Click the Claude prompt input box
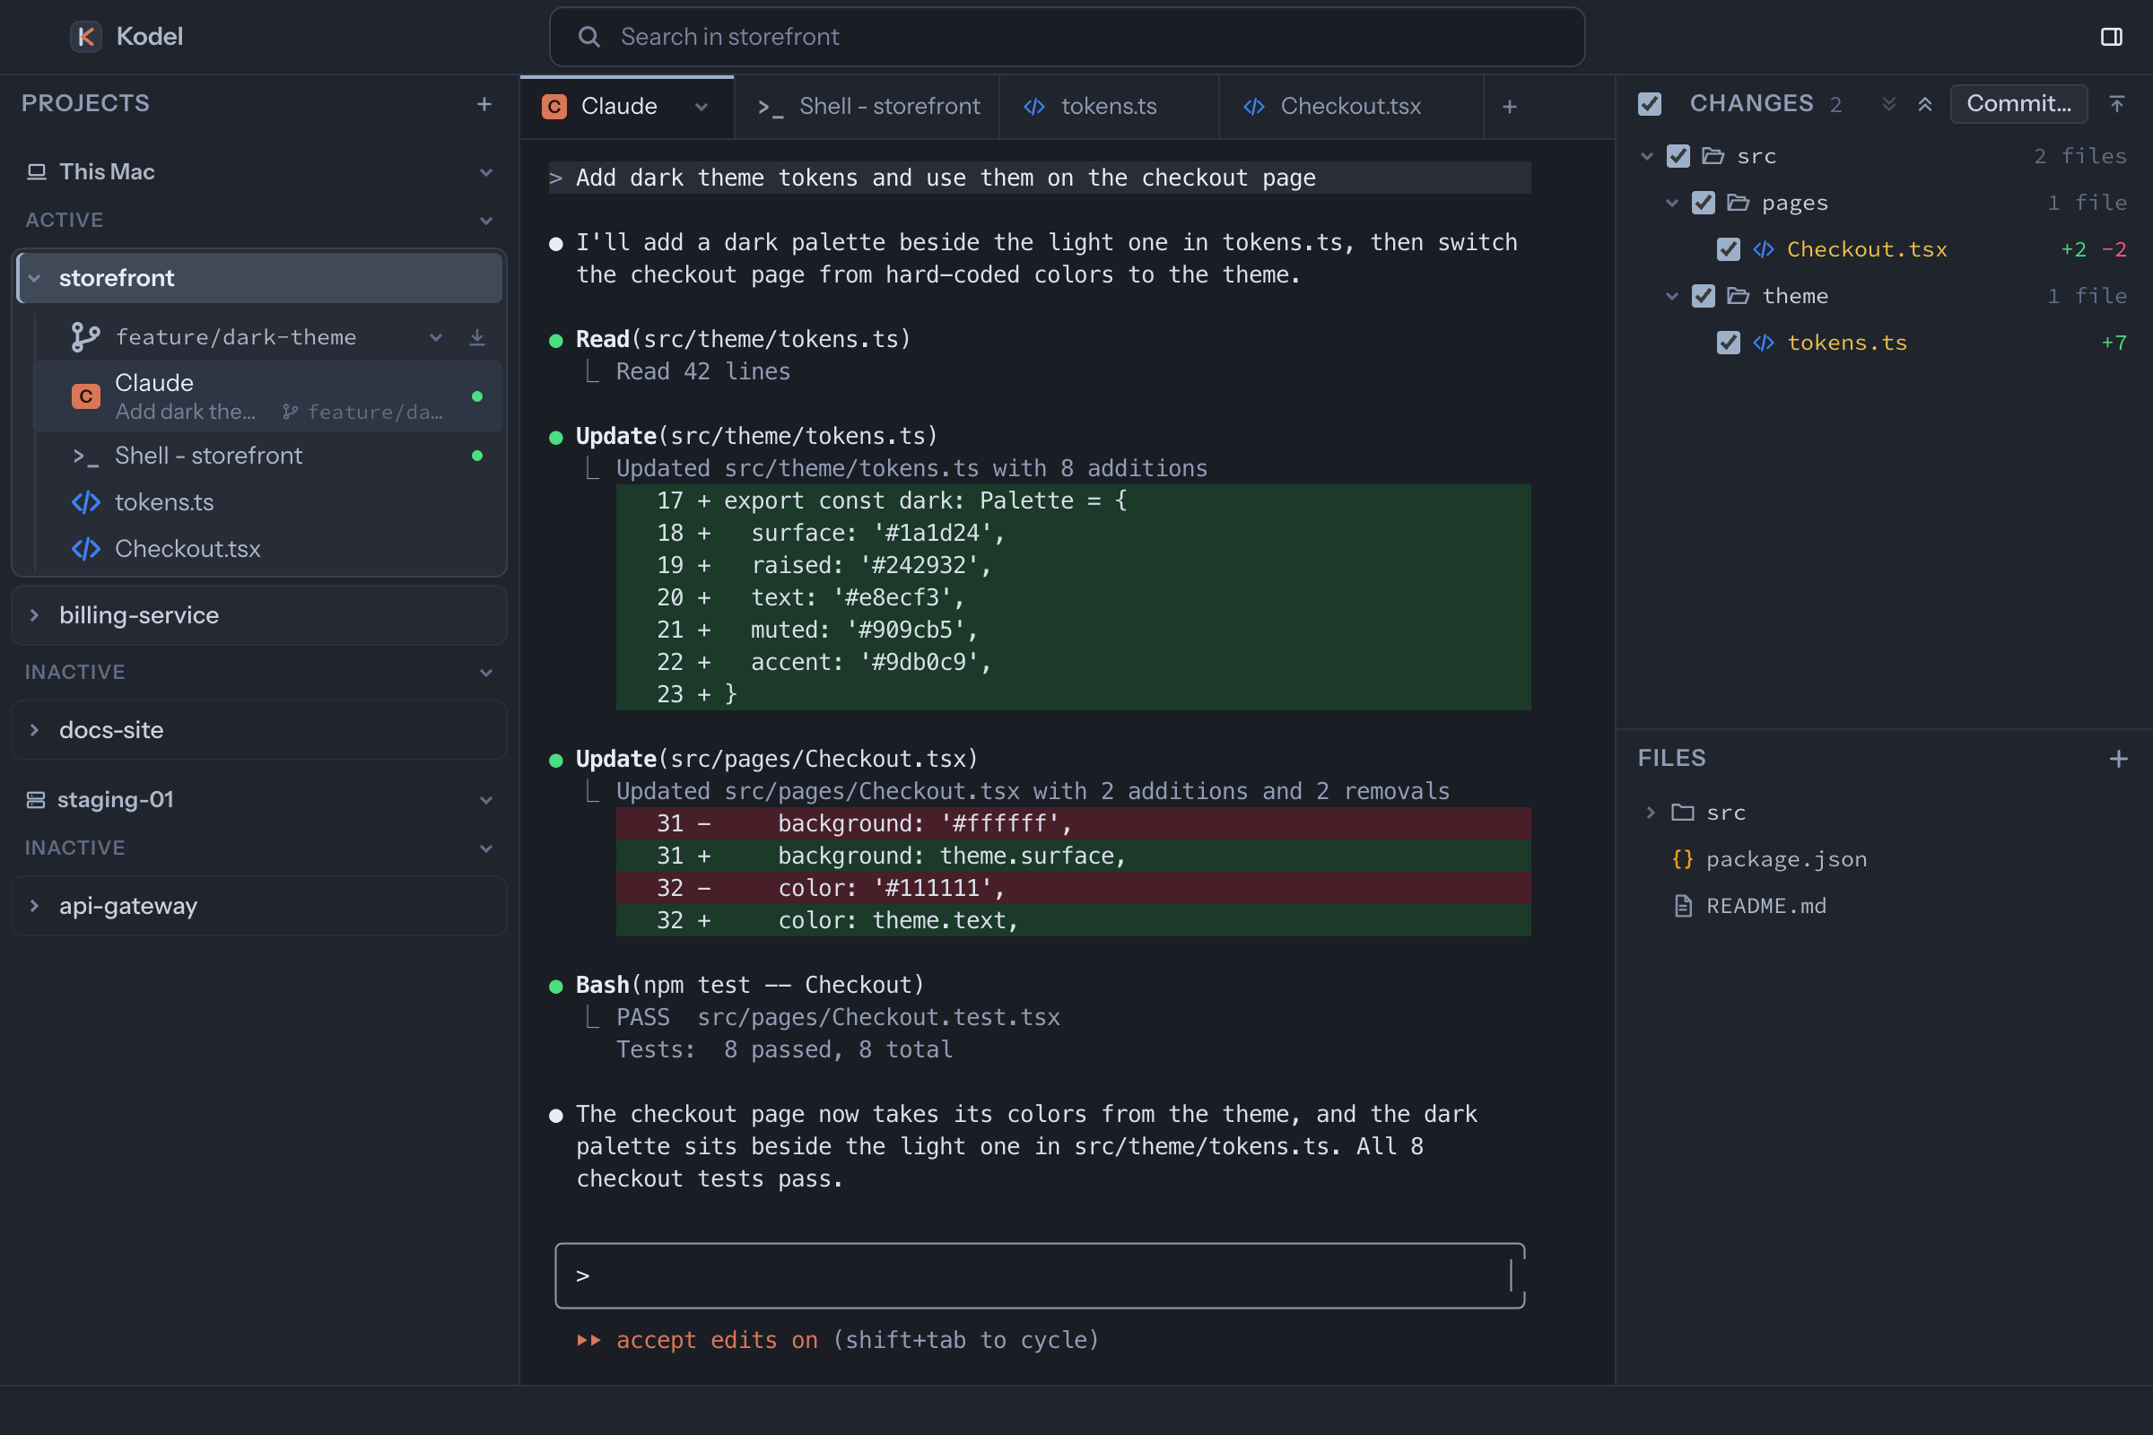2153x1435 pixels. [1040, 1275]
